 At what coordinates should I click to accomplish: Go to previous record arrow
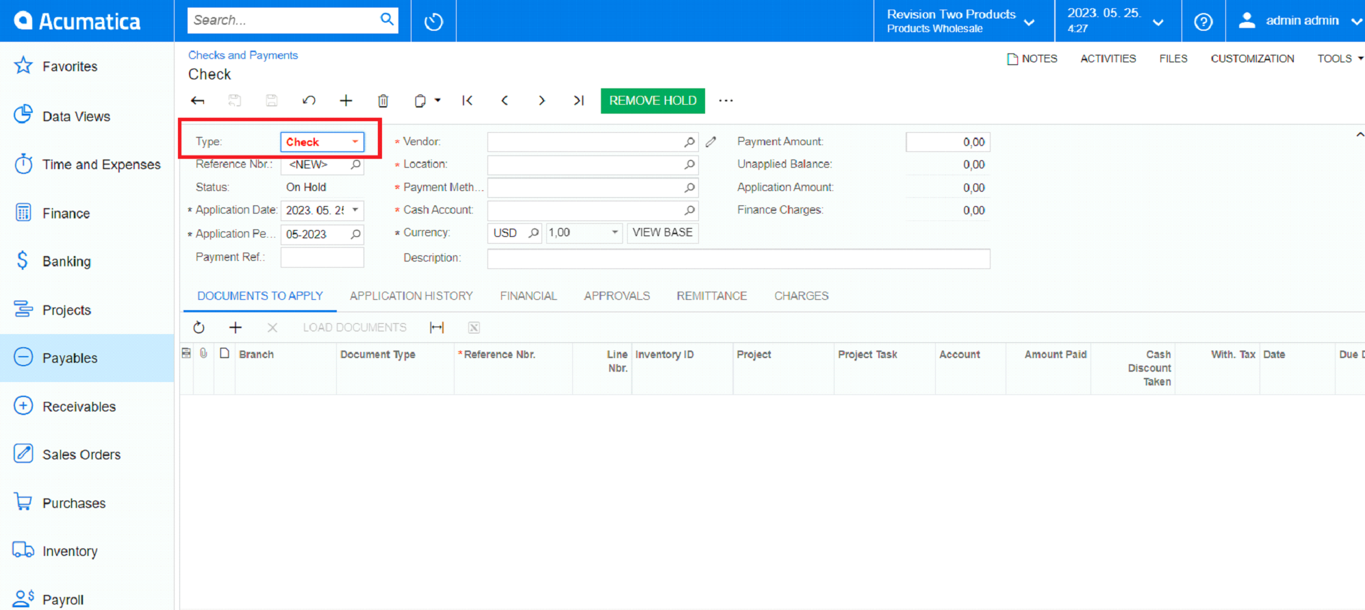[x=505, y=101]
